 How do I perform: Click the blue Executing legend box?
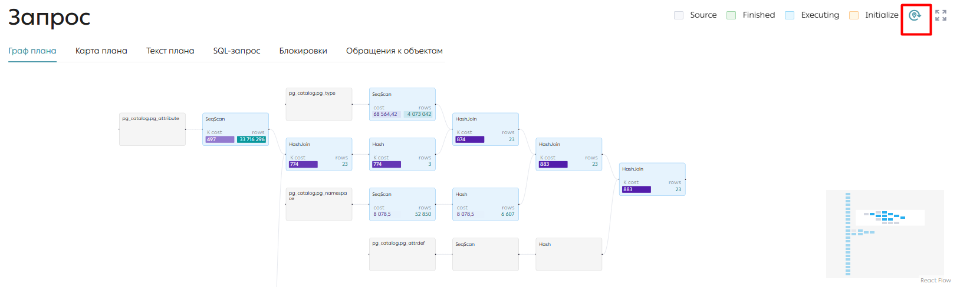coord(790,15)
